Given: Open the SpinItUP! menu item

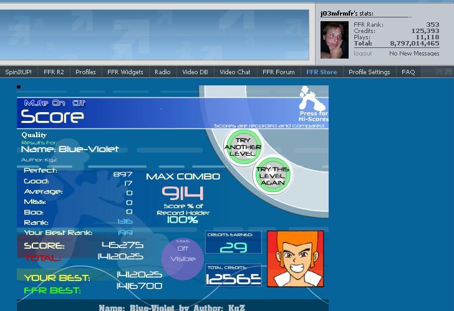Looking at the screenshot, I should [x=19, y=72].
